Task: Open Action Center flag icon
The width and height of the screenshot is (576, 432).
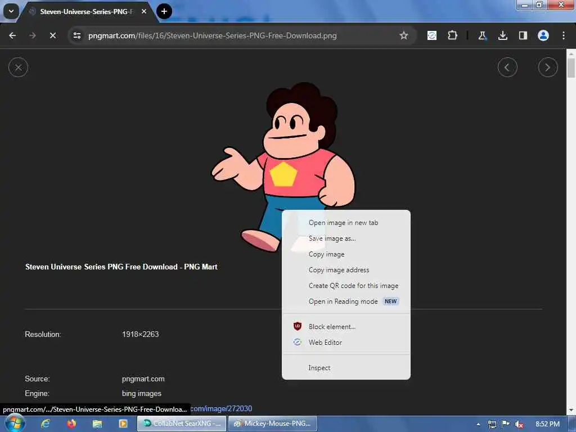Action: [506, 424]
